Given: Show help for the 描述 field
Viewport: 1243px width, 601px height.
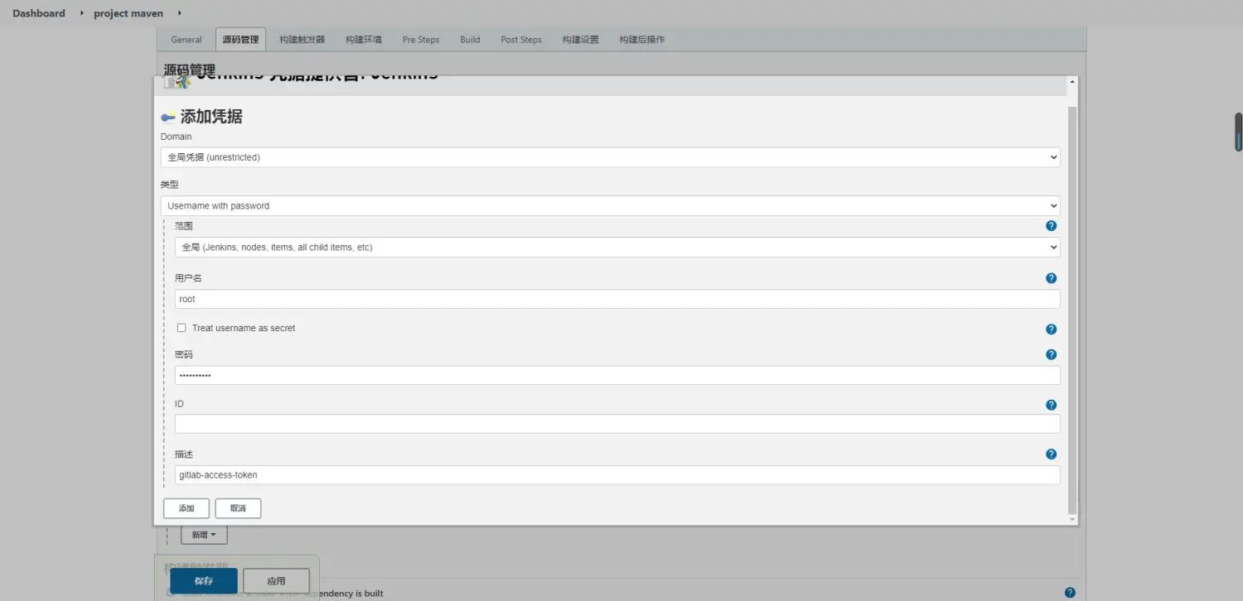Looking at the screenshot, I should [1051, 454].
